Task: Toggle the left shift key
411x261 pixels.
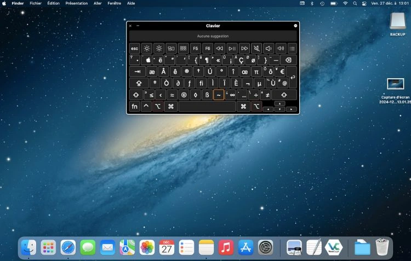Action: pyautogui.click(x=136, y=95)
